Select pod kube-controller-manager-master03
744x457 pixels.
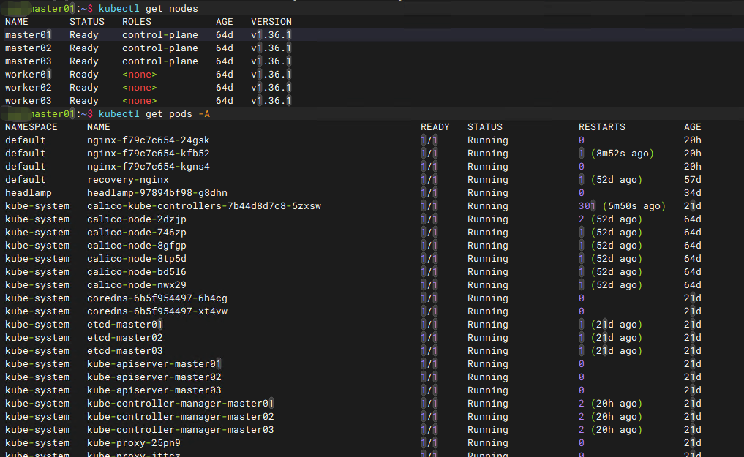180,430
